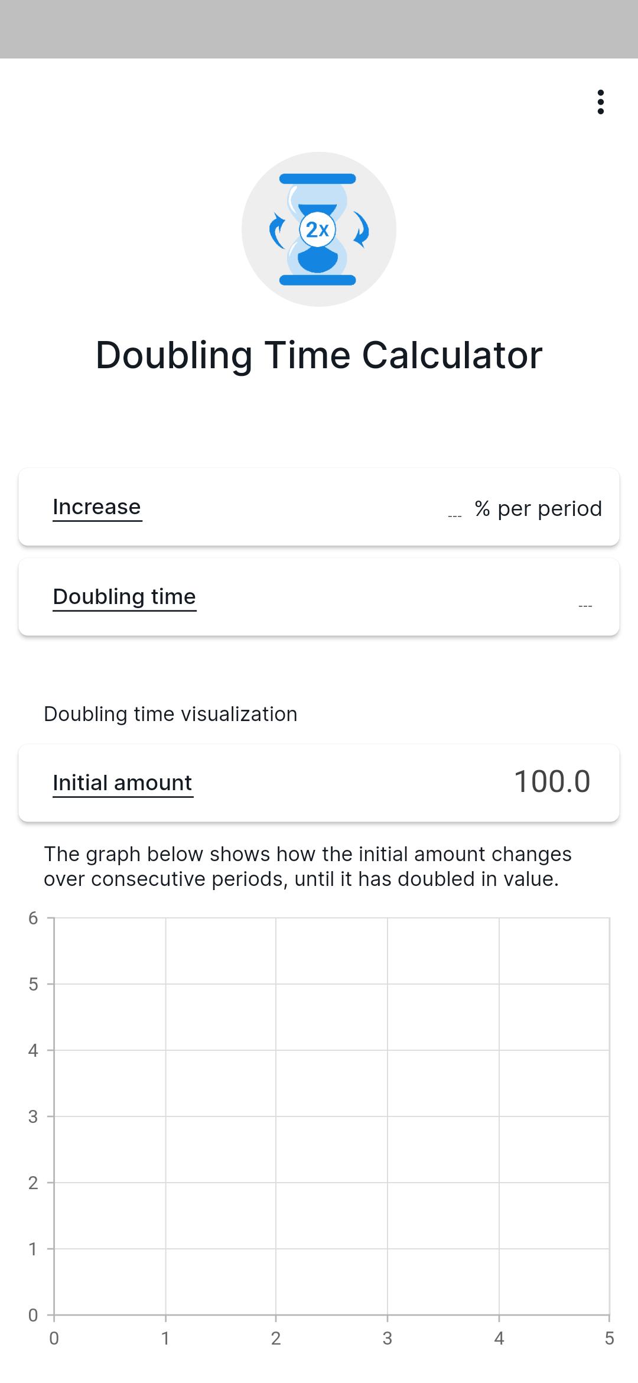Click the Doubling Time Calculator title
638x1383 pixels.
319,355
